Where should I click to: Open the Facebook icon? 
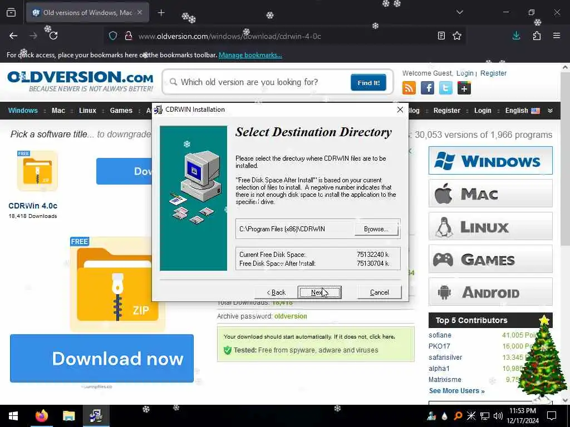click(427, 88)
